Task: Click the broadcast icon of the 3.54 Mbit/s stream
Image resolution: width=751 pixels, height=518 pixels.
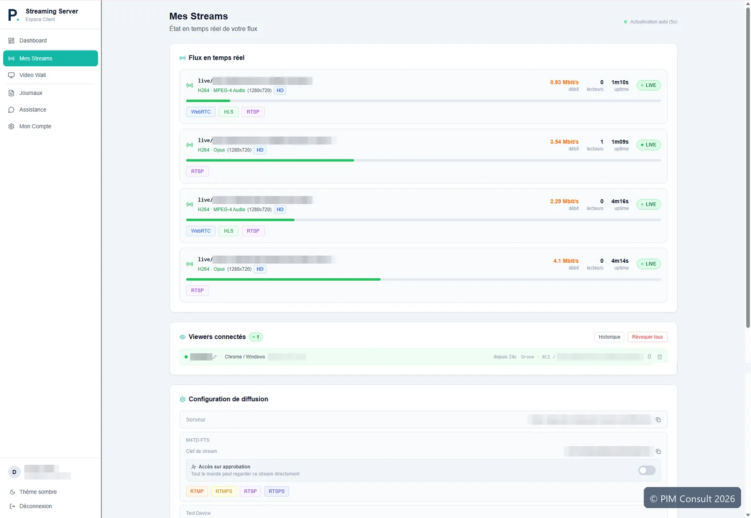Action: [x=190, y=145]
